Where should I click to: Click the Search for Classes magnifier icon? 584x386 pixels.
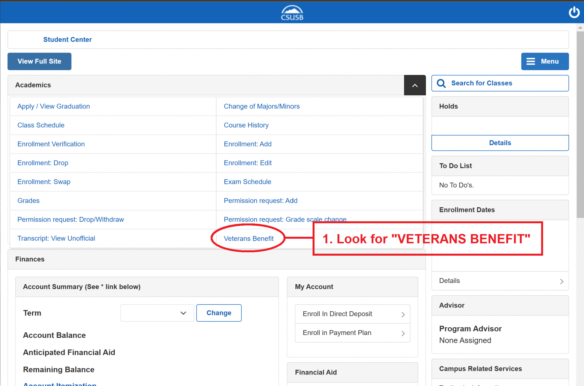[441, 83]
